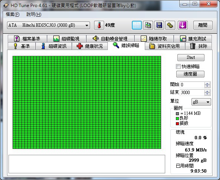Switch to the 磁碟資訊 tab

coord(54,46)
